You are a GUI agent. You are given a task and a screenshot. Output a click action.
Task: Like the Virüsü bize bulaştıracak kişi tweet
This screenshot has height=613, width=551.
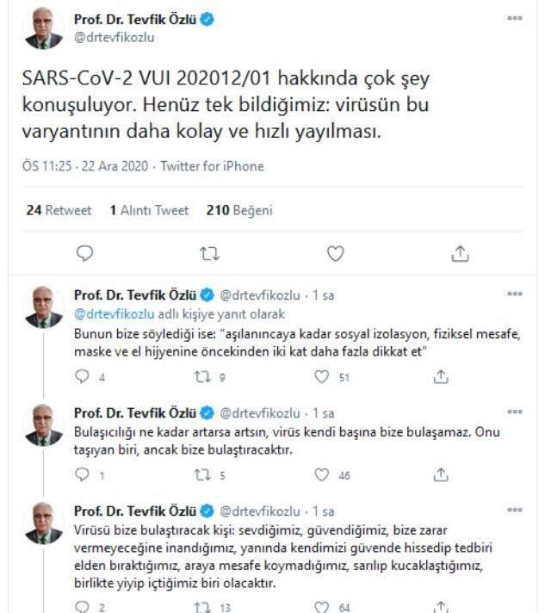pyautogui.click(x=321, y=607)
